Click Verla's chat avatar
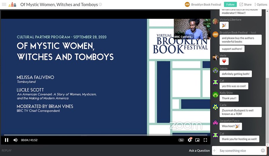Image resolution: width=269 pixels, height=156 pixels. (215, 57)
